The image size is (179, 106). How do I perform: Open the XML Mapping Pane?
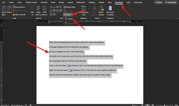click(83, 11)
